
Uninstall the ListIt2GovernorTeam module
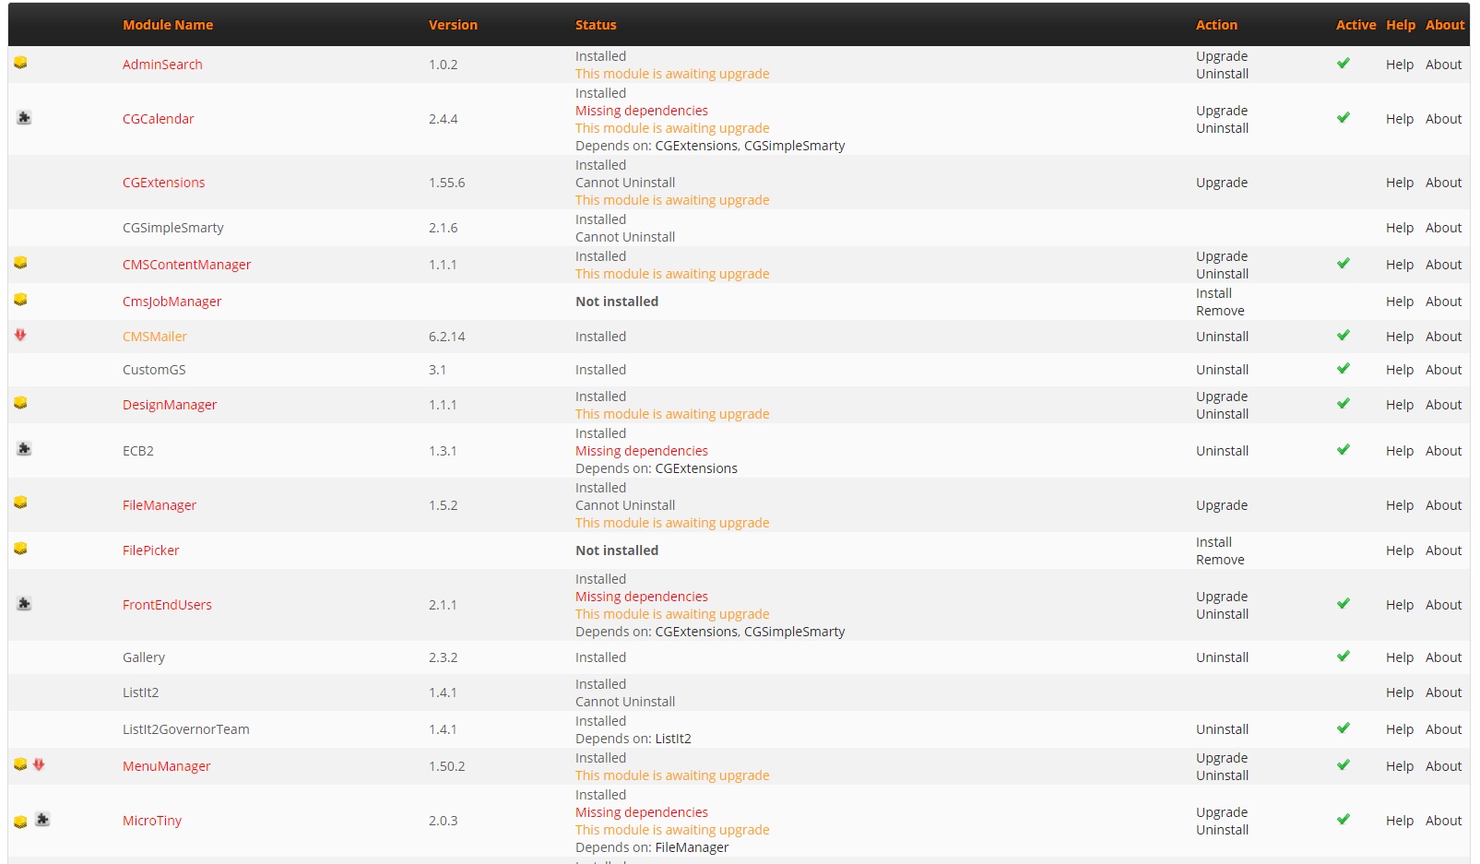click(1222, 729)
